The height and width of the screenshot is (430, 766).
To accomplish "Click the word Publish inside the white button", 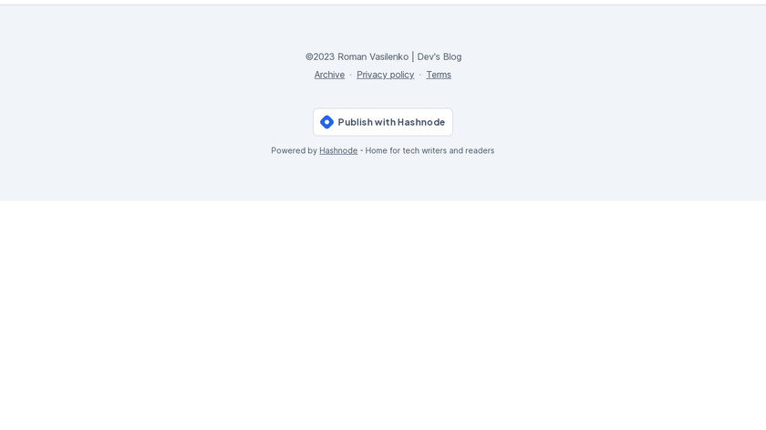I will (355, 122).
